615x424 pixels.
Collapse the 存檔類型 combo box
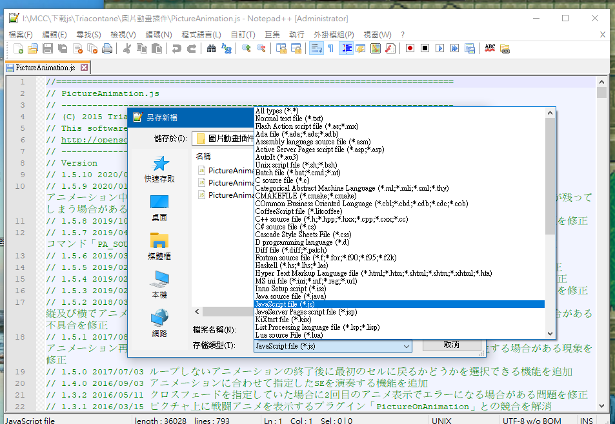point(407,346)
